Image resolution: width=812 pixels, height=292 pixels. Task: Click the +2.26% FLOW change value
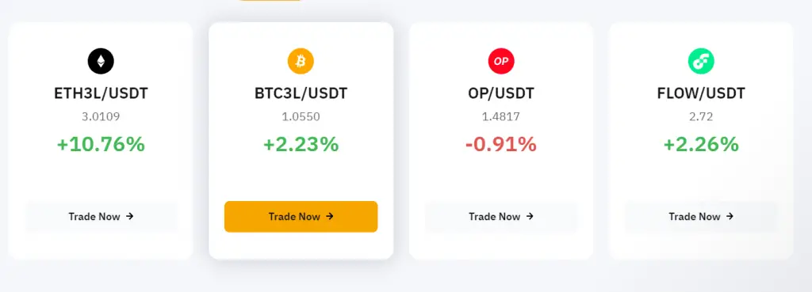click(x=701, y=144)
